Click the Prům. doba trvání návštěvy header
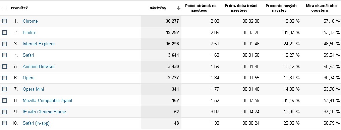Viewport: 341px width, 130px height. coord(241,8)
